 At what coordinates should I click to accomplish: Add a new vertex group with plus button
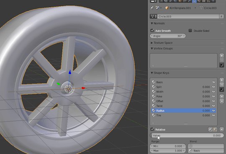tap(222, 56)
